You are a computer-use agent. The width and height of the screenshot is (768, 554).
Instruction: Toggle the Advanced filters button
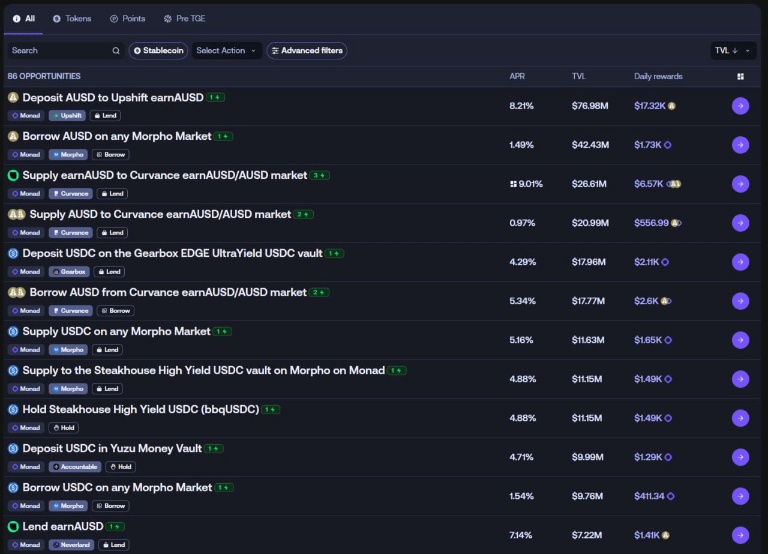pos(307,51)
